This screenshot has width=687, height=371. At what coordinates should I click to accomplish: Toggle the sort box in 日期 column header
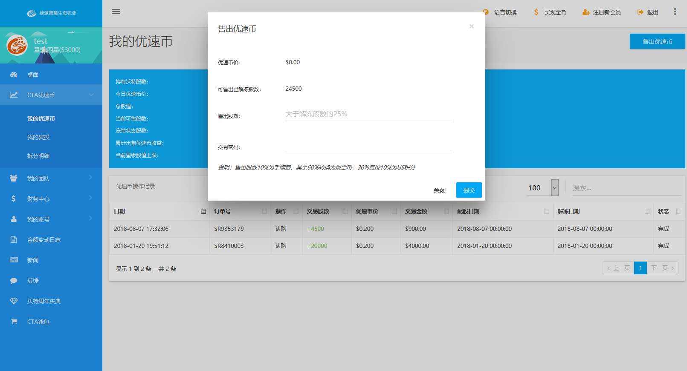point(203,211)
